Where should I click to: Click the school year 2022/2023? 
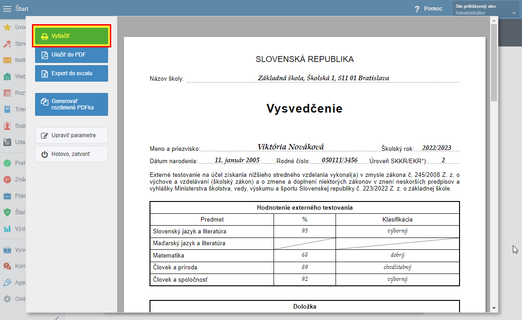437,148
